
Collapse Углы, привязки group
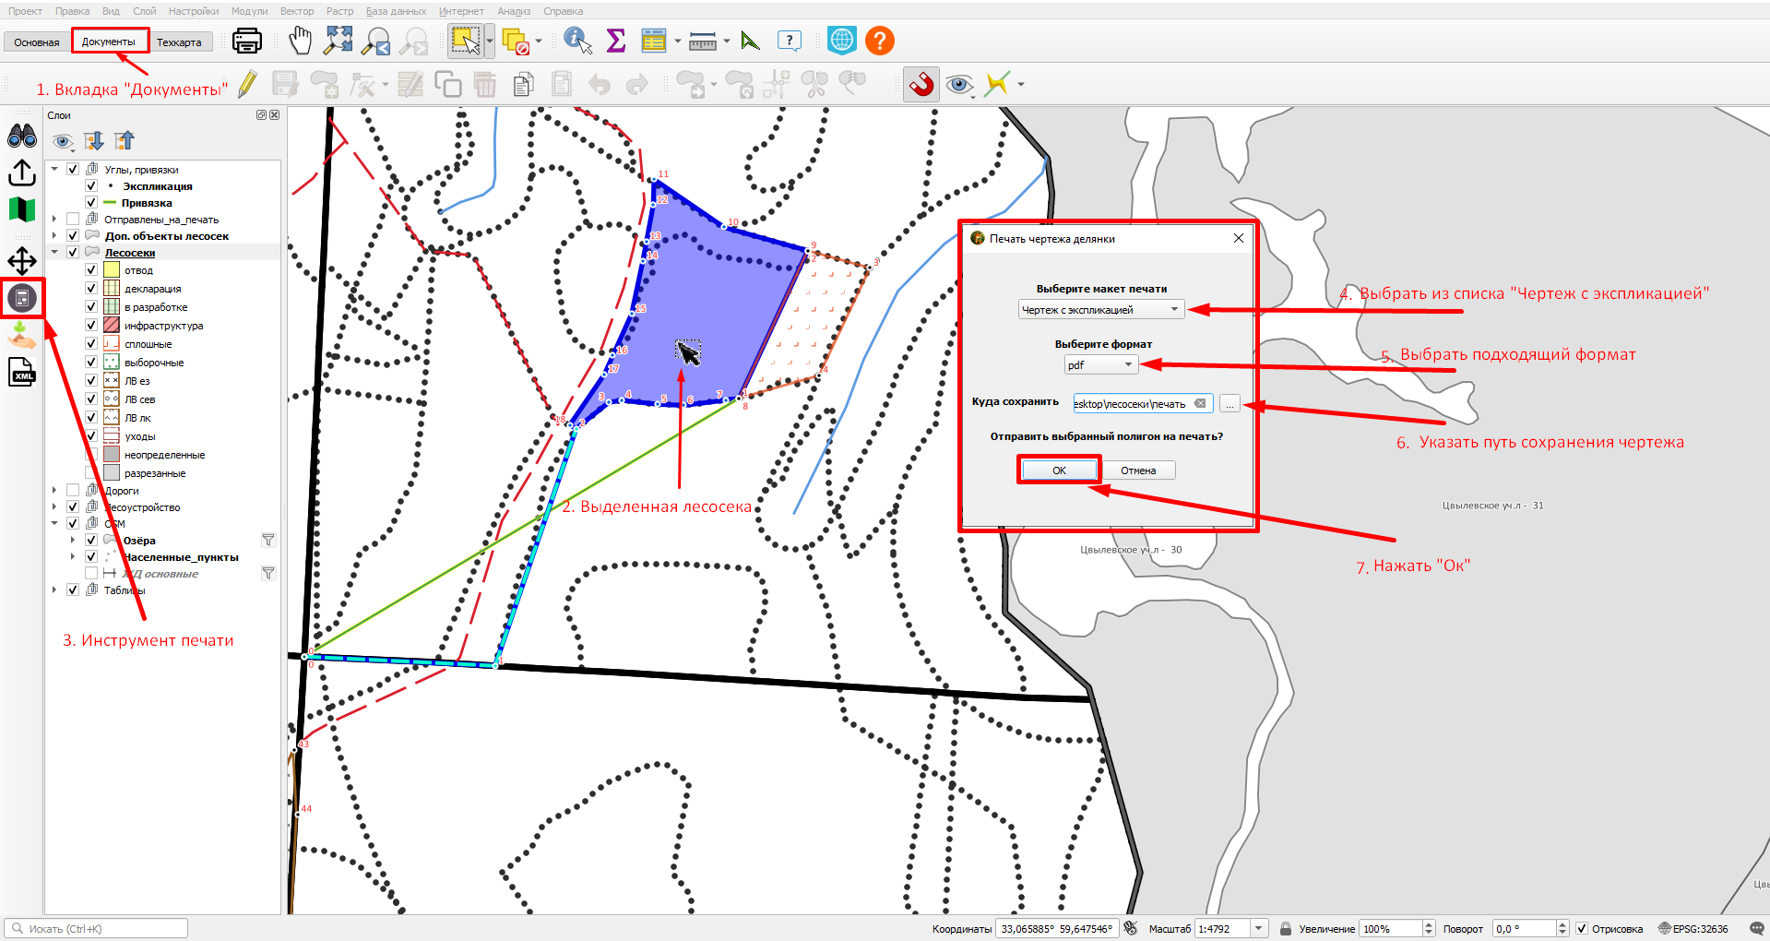coord(54,170)
